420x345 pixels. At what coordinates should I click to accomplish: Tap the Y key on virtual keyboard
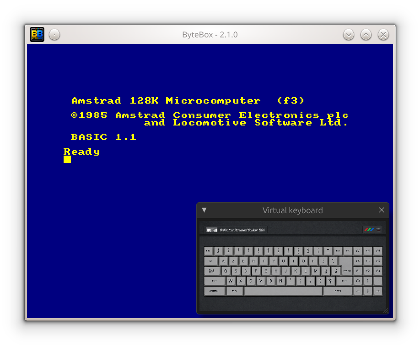[273, 261]
